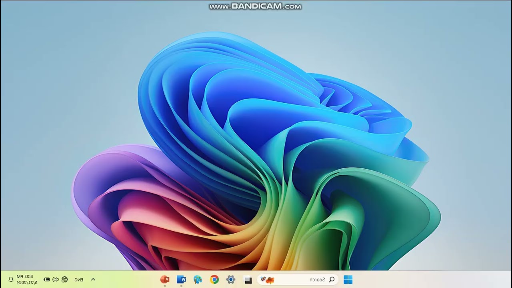Click the ENG language indicator

point(79,280)
